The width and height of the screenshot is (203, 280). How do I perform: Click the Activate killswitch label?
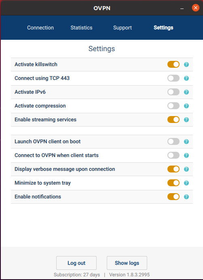click(x=36, y=65)
